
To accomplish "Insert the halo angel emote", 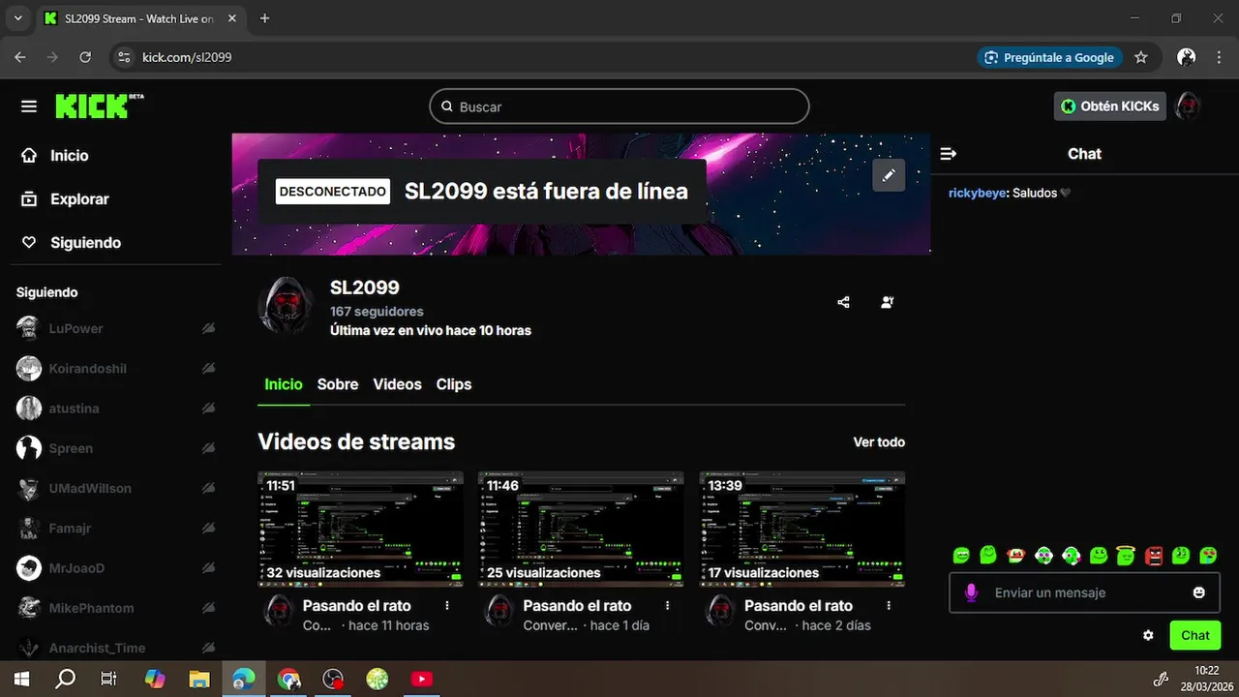I will click(x=1126, y=556).
